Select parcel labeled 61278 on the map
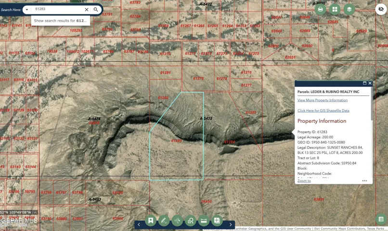Screen dimensions: 388x231 pos(222,78)
